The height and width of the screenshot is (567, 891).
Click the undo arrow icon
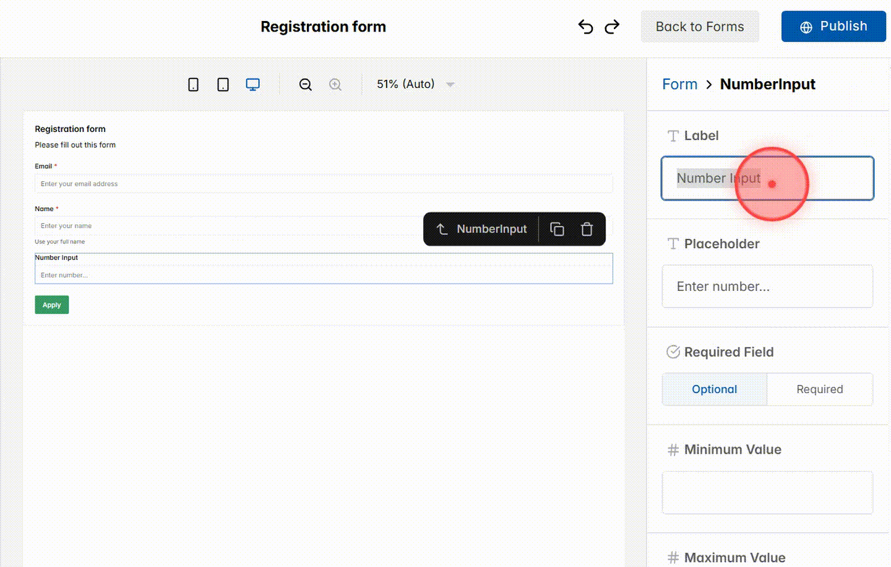click(x=585, y=27)
